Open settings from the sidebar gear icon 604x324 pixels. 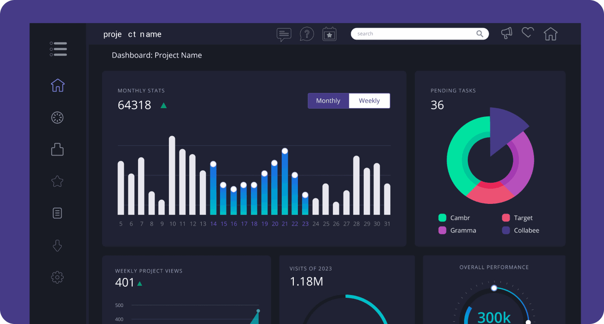click(57, 277)
